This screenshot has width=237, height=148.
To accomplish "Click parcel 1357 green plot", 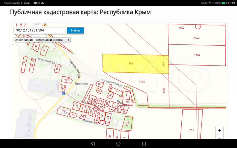I will tap(127, 123).
